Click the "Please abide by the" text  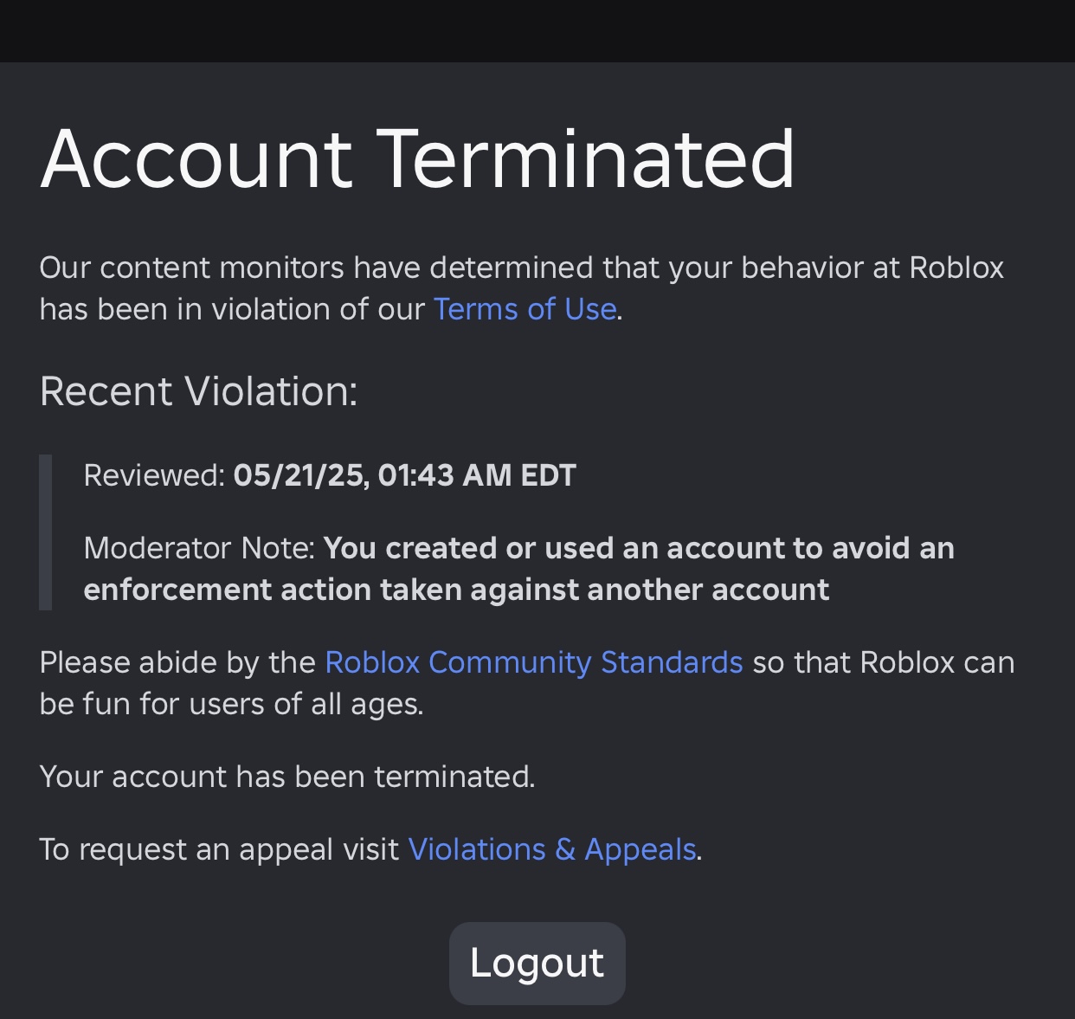(177, 662)
